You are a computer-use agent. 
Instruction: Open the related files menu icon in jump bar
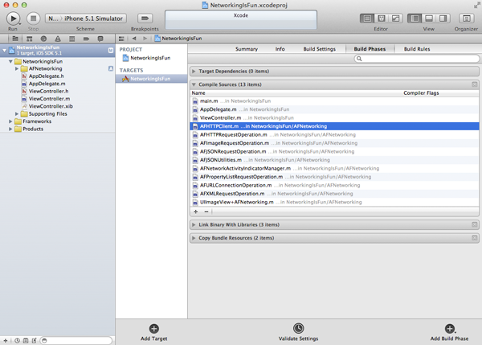pos(121,39)
